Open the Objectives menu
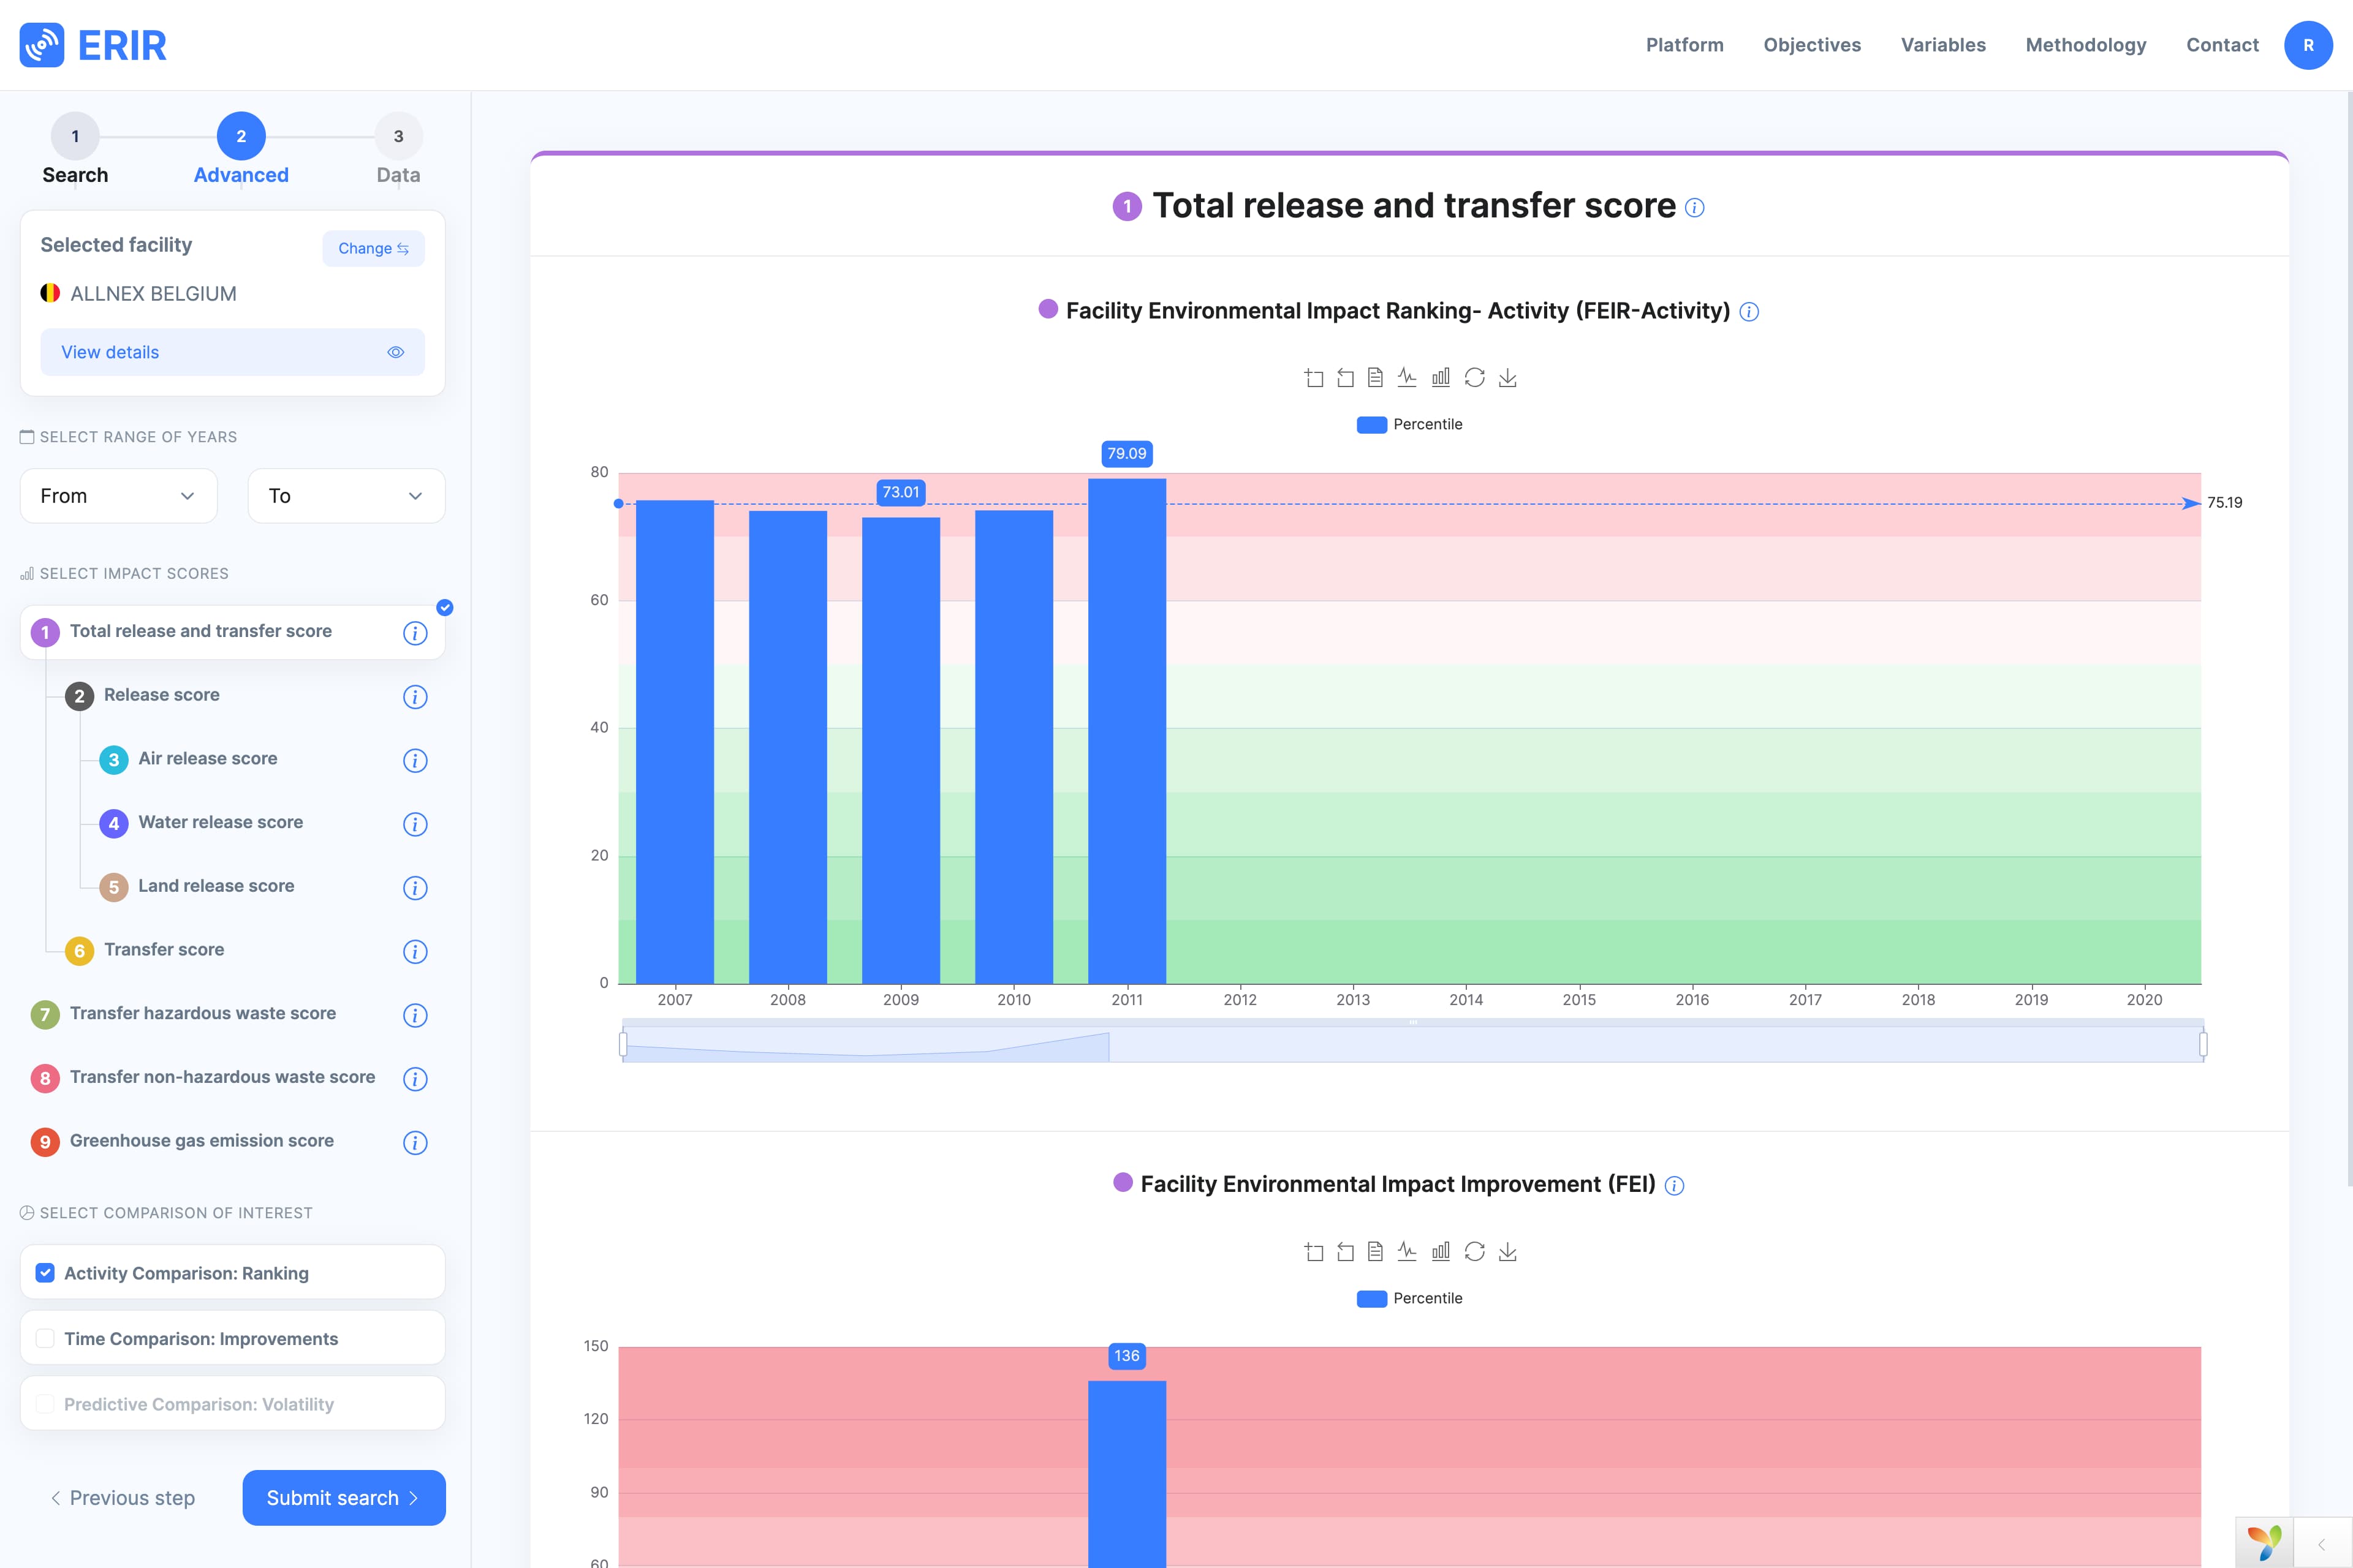 pos(1812,45)
